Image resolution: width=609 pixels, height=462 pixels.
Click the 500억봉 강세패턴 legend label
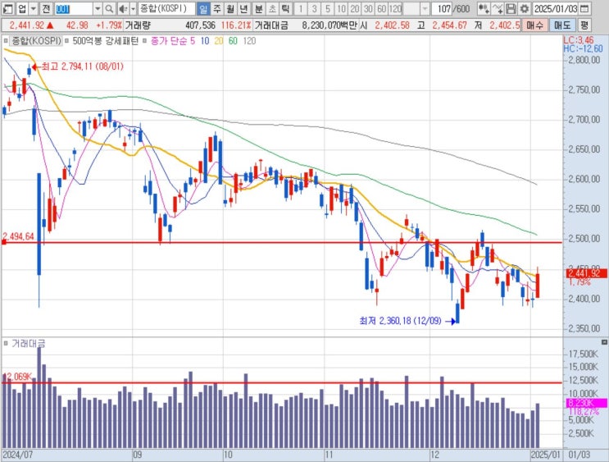[105, 41]
